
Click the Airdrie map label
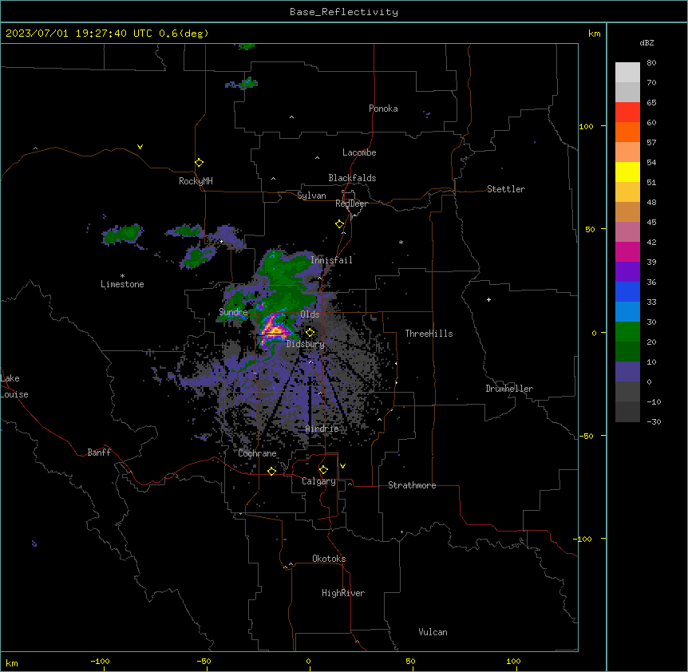click(322, 429)
